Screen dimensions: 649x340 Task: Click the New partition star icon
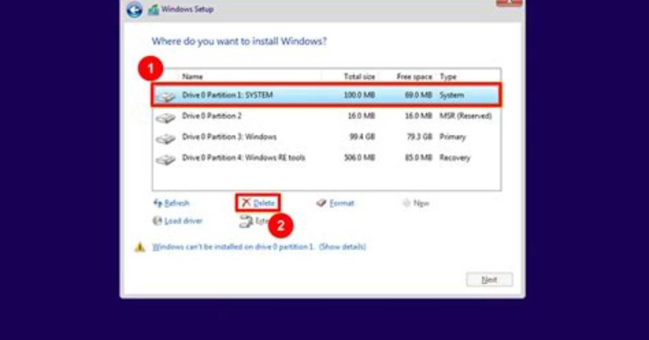click(x=406, y=203)
